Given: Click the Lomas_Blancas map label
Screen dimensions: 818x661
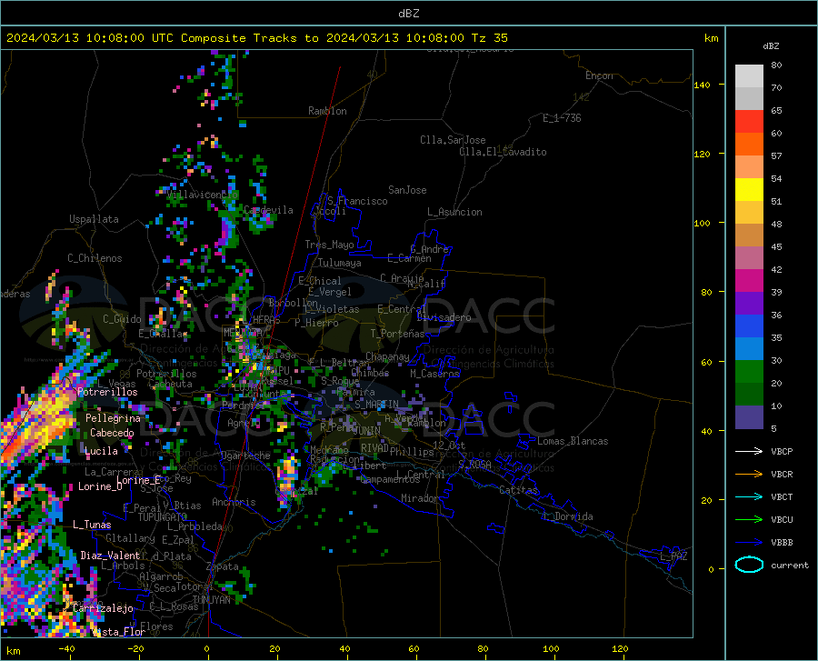Looking at the screenshot, I should 573,441.
